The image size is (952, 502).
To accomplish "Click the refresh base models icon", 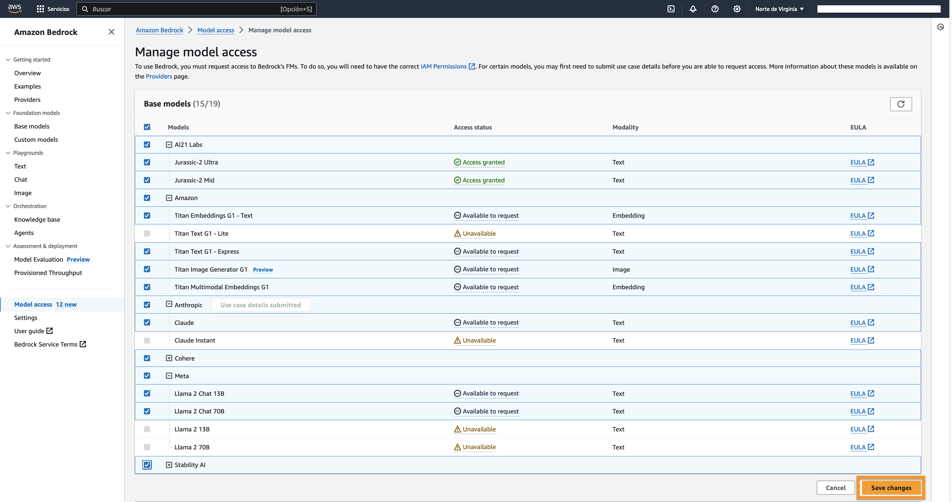I will (x=900, y=104).
